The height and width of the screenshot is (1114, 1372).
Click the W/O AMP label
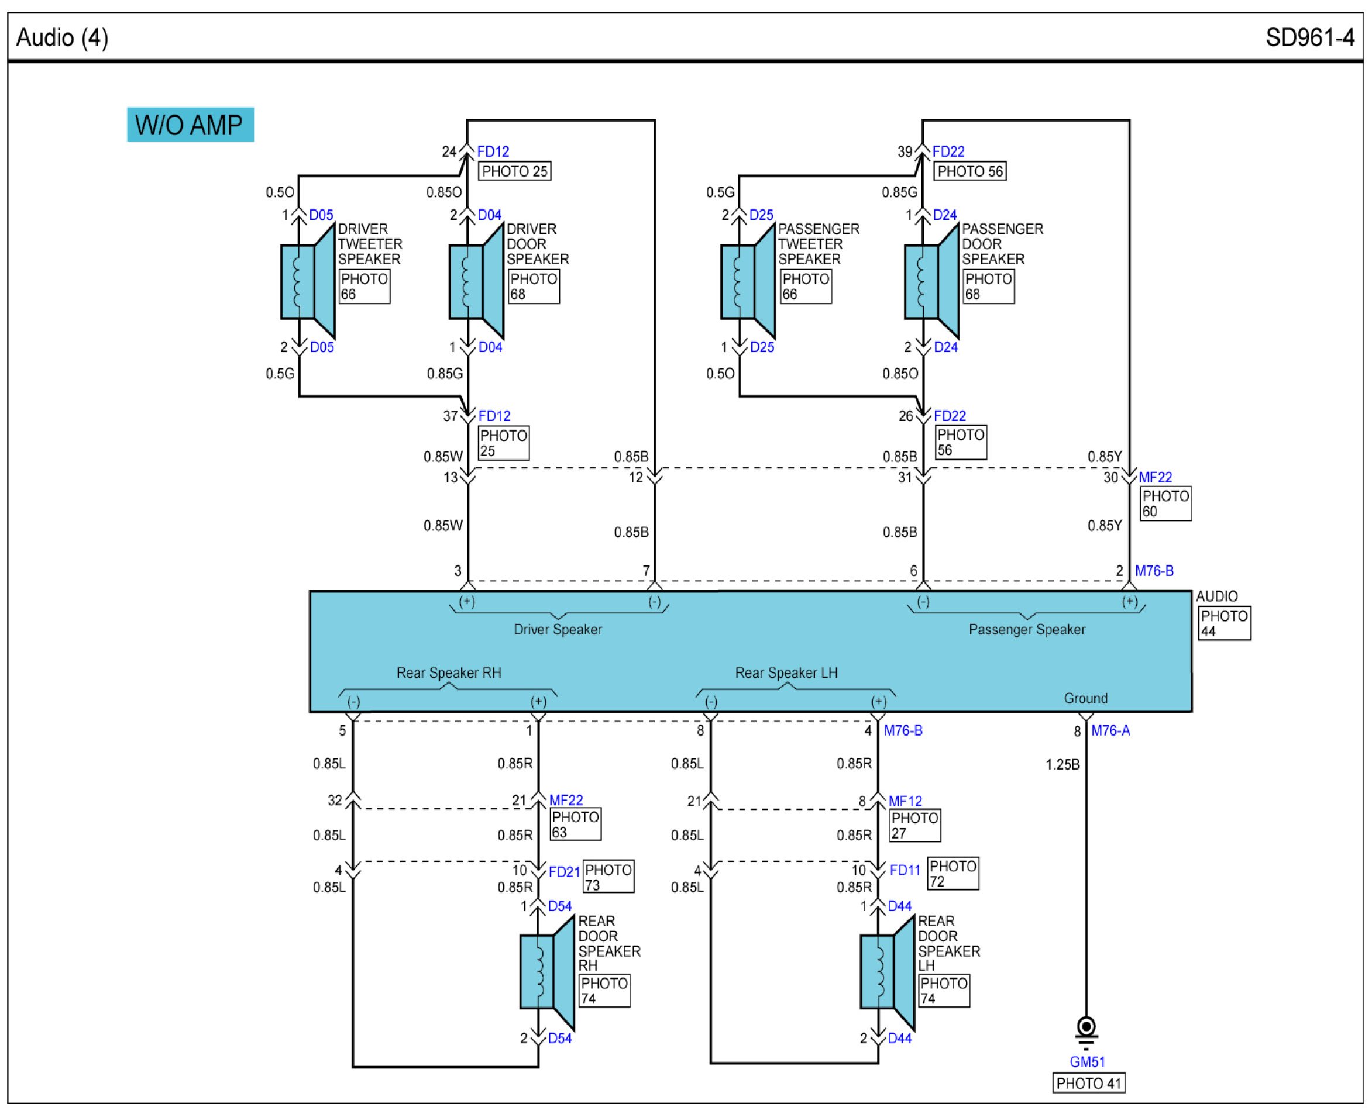pyautogui.click(x=190, y=125)
